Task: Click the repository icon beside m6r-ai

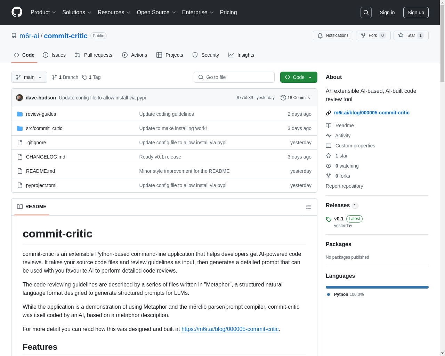Action: 14,36
